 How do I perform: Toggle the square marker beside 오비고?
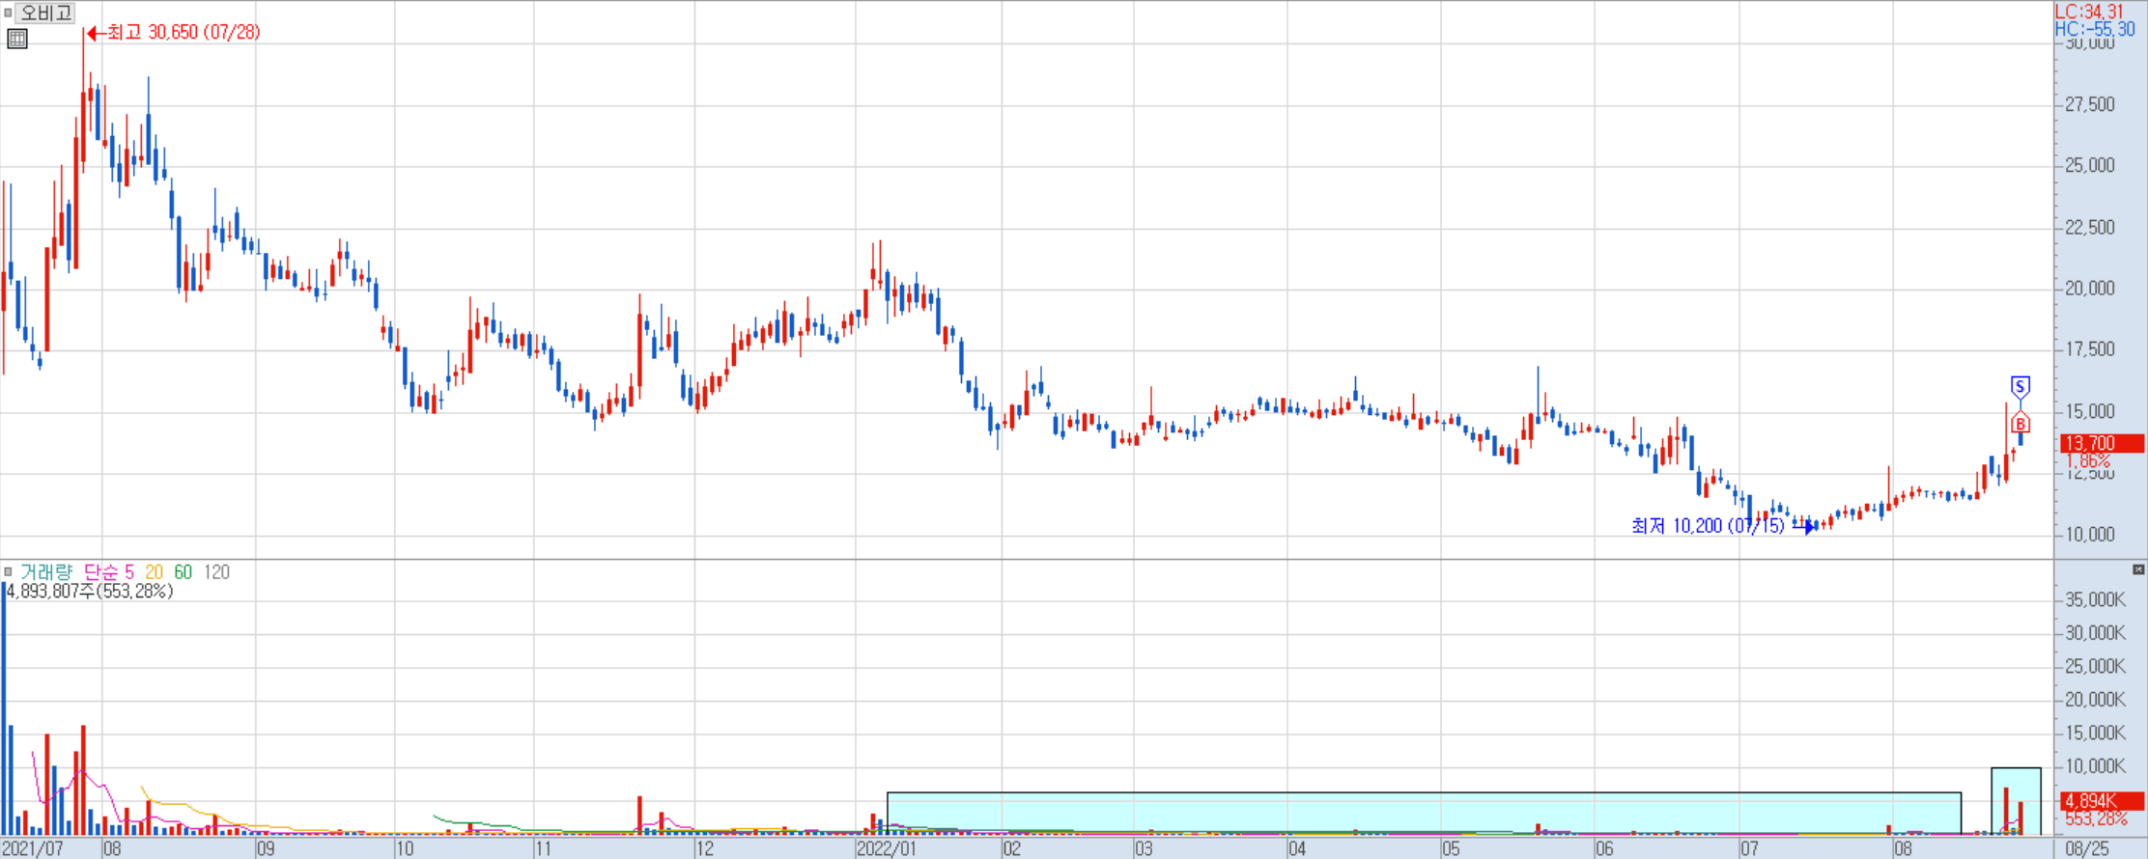tap(8, 13)
